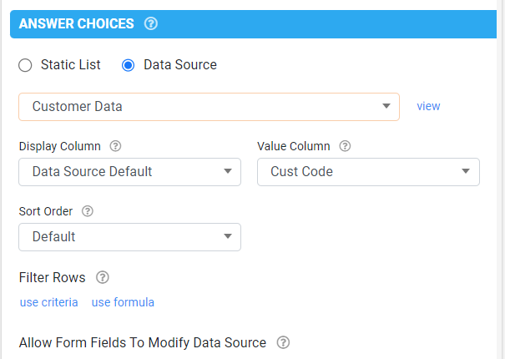This screenshot has height=359, width=505.
Task: Click the Answer Choices header bar
Action: tap(253, 24)
